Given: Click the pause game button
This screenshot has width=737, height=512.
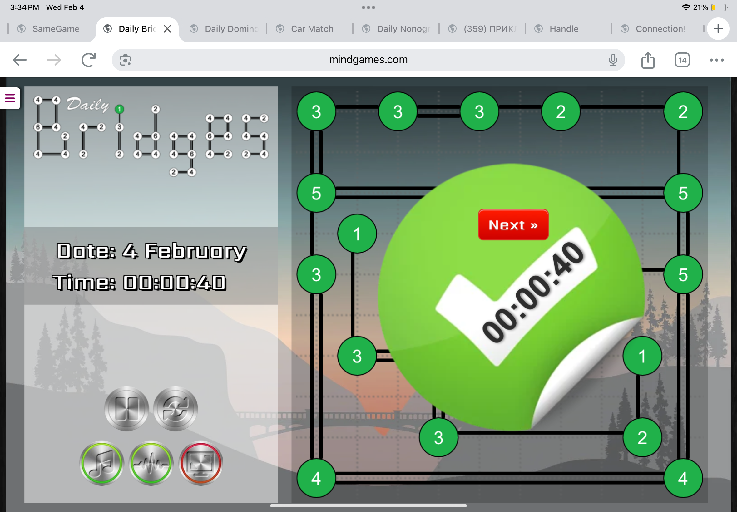Looking at the screenshot, I should [x=126, y=408].
